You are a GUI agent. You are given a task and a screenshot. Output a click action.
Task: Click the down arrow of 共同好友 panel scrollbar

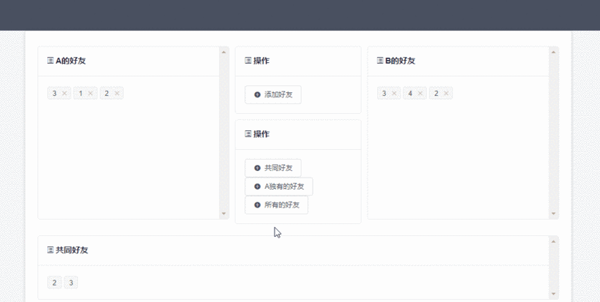(553, 294)
